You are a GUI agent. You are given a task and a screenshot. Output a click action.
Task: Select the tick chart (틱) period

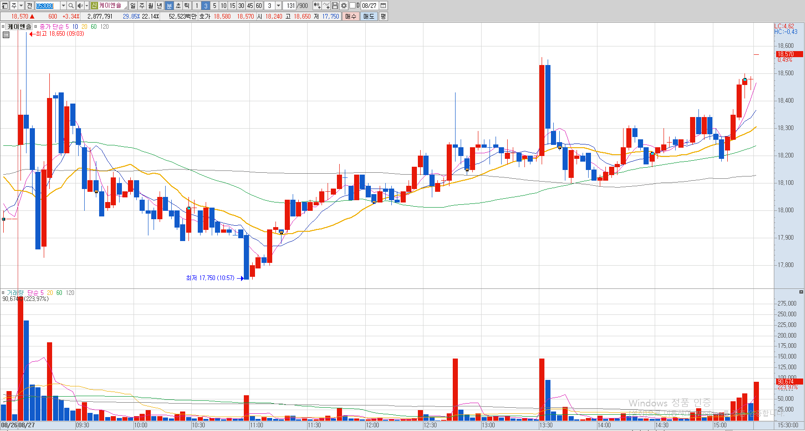187,6
